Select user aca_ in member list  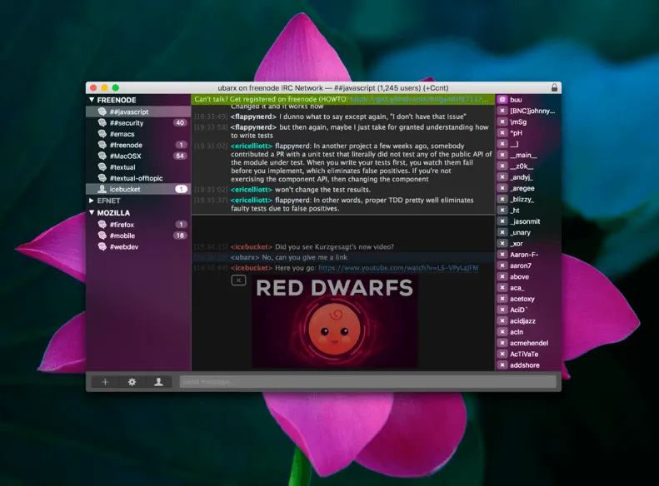point(517,287)
